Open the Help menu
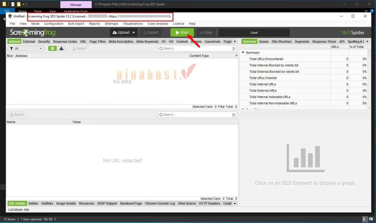This screenshot has height=223, width=376. 192,24
